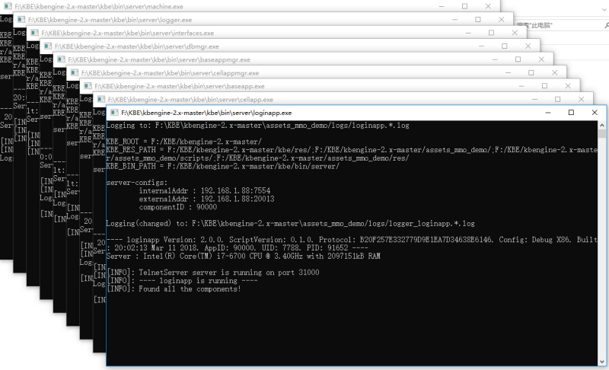Click the cellappmgr.exe console window icon
609x370 pixels.
tap(74, 73)
